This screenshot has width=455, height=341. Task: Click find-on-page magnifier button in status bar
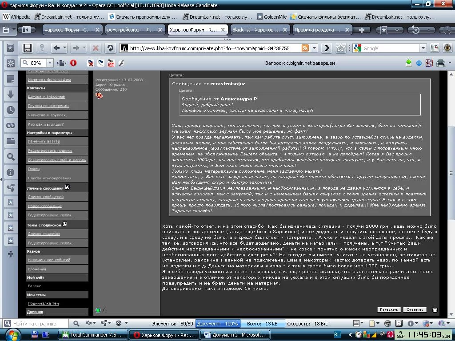[x=76, y=323]
